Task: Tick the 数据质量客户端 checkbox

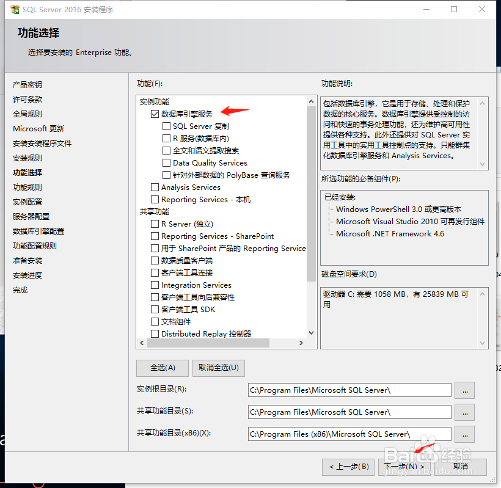Action: 155,261
